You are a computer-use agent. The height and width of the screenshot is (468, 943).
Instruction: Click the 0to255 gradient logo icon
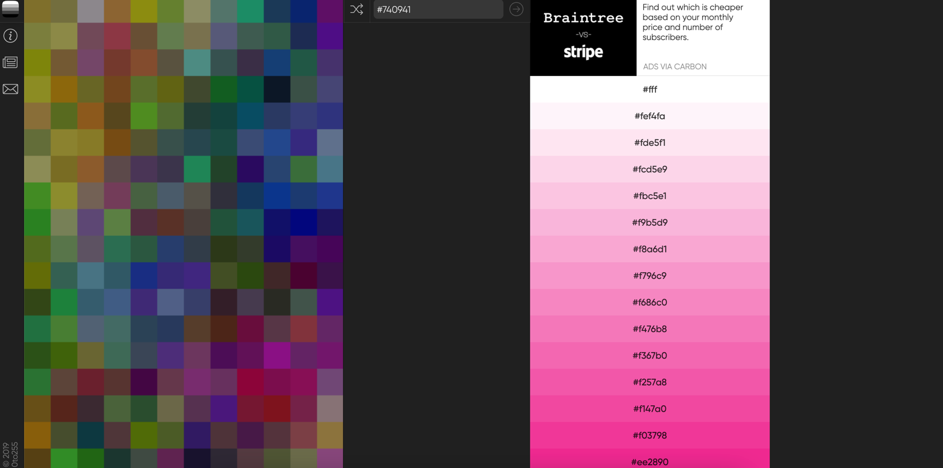pos(10,9)
